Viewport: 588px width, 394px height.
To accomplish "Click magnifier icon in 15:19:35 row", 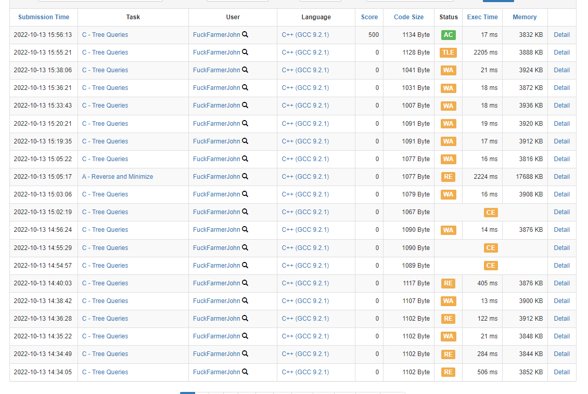I will [245, 141].
